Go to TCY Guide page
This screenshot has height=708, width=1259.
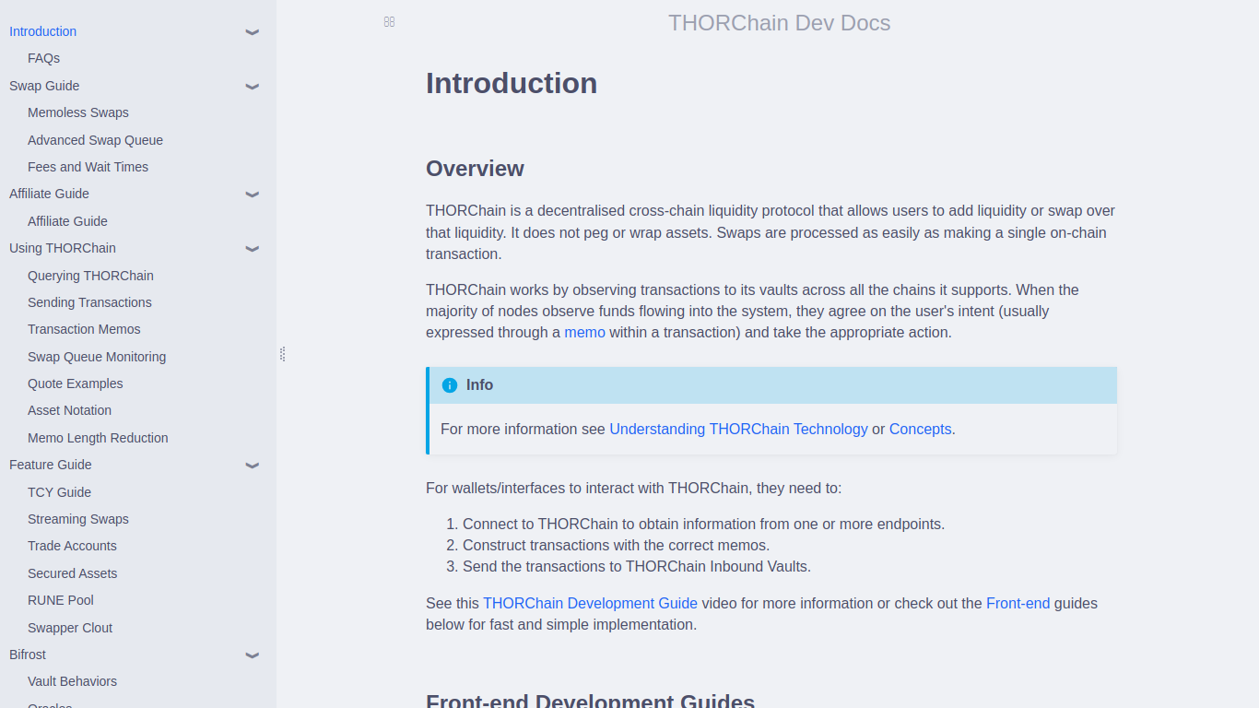click(59, 492)
